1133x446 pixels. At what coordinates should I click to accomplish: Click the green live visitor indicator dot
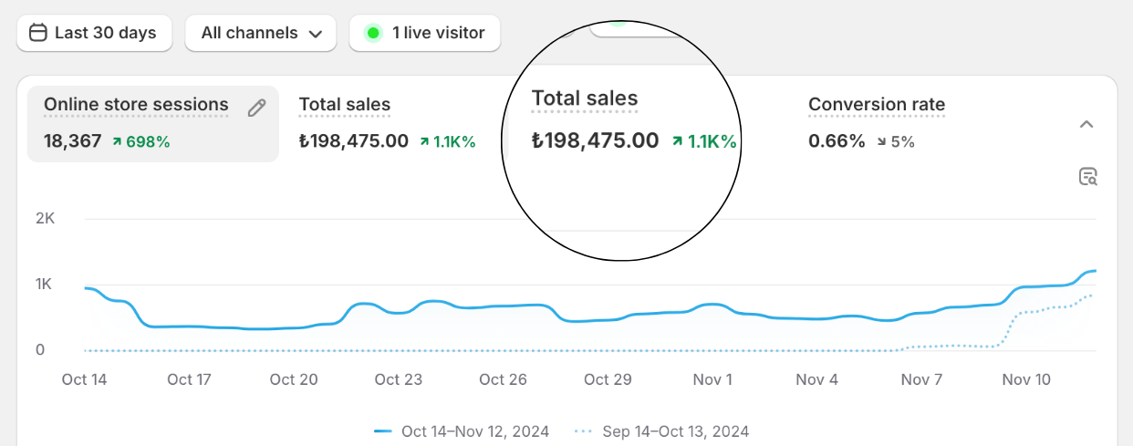click(372, 33)
